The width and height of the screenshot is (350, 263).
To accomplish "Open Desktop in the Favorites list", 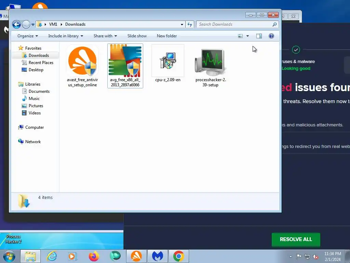I will [36, 70].
